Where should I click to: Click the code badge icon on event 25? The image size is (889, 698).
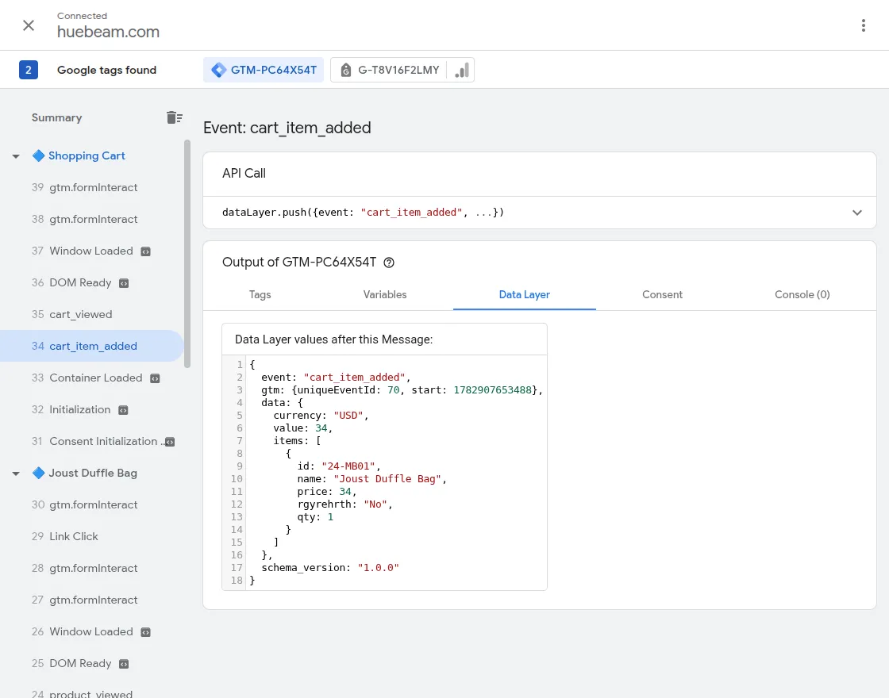[124, 664]
